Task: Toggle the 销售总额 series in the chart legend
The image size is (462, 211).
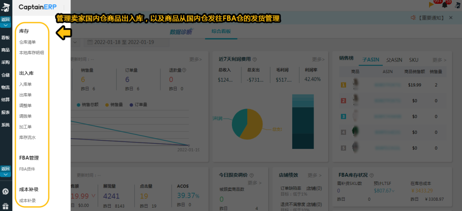Action: (89, 104)
